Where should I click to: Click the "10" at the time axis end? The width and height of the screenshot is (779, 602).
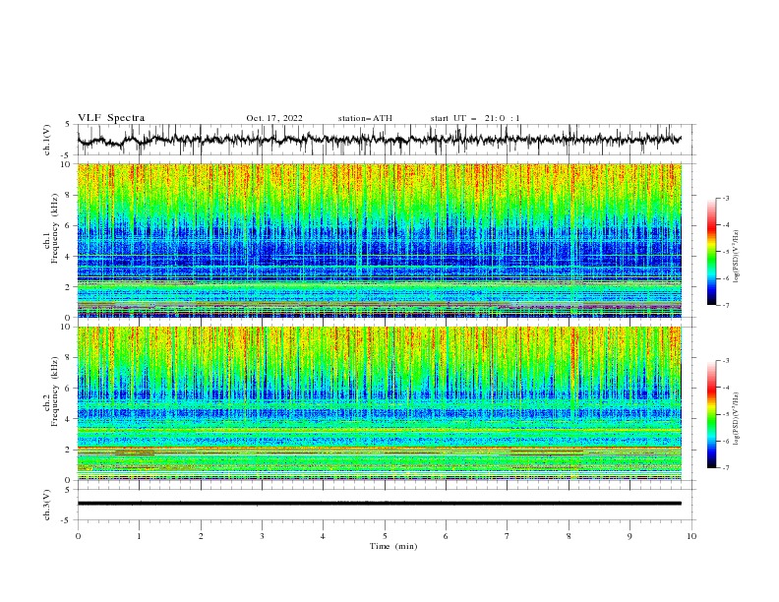(691, 536)
